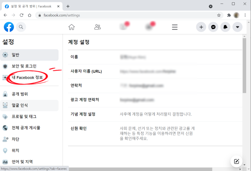This screenshot has width=251, height=171.
Task: Open 내 Facebook 정보 settings
Action: pyautogui.click(x=29, y=78)
